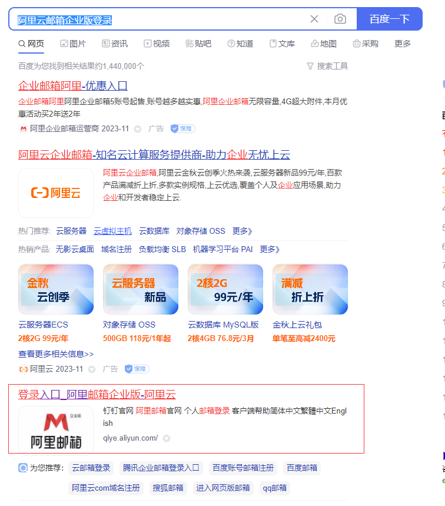Screen dimensions: 445x506
Task: Select 云邮箱登录 suggestion chip
Action: pos(91,468)
